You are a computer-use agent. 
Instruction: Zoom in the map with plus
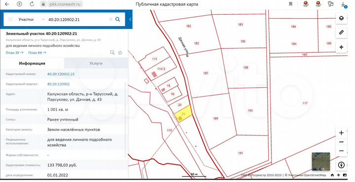click(341, 133)
